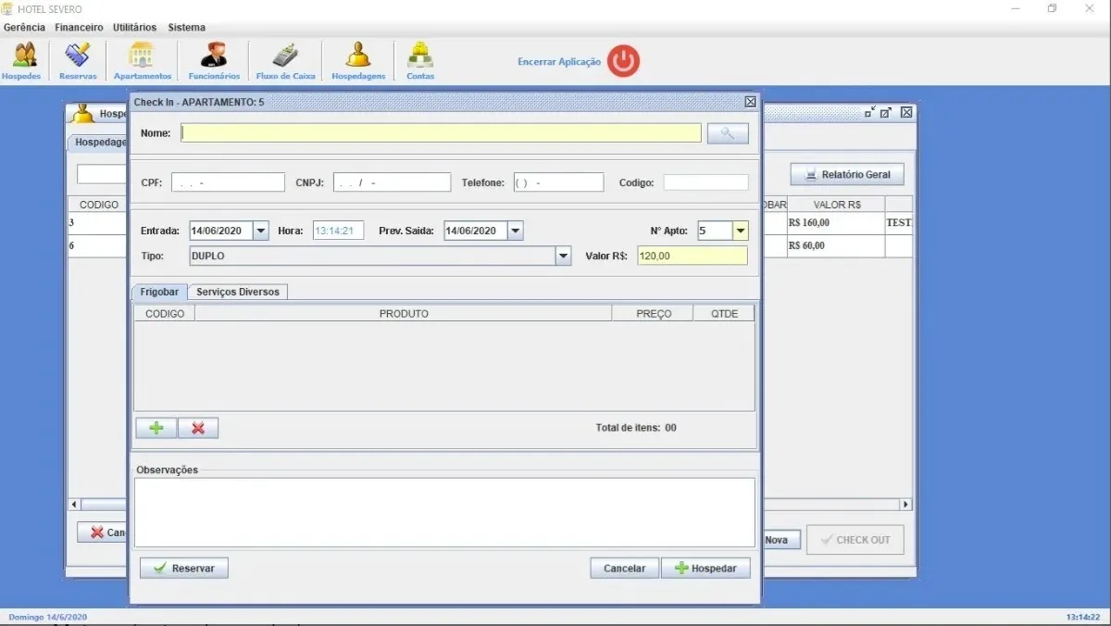Open the Financeiro menu
The image size is (1111, 626).
[79, 27]
